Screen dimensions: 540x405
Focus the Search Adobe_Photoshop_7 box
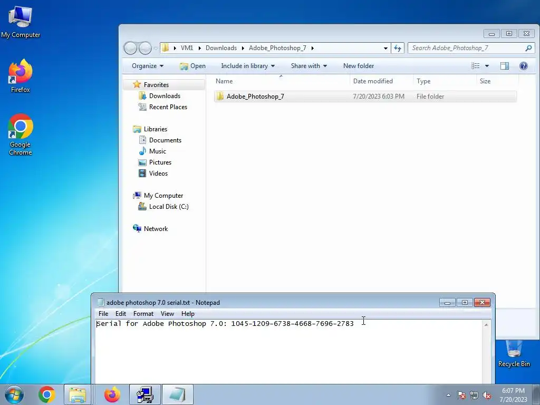click(x=466, y=48)
